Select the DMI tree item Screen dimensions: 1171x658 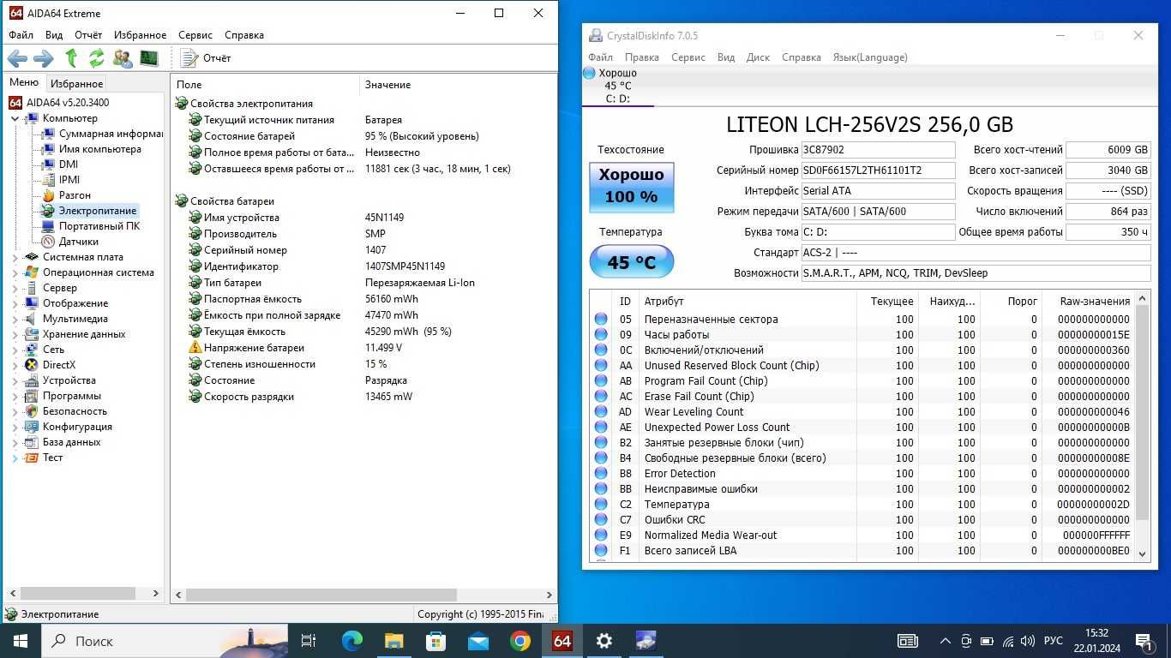(x=60, y=164)
